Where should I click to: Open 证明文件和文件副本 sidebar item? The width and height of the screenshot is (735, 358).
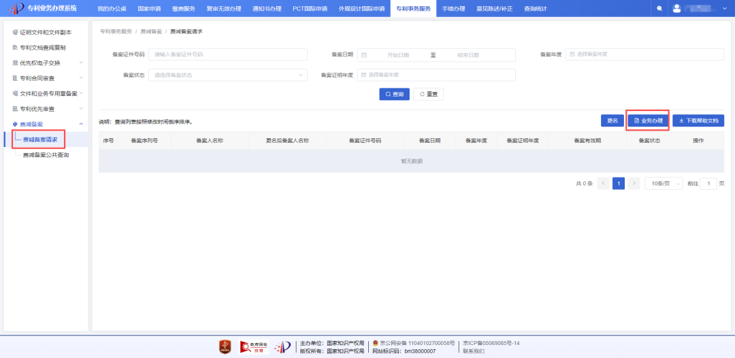[46, 33]
